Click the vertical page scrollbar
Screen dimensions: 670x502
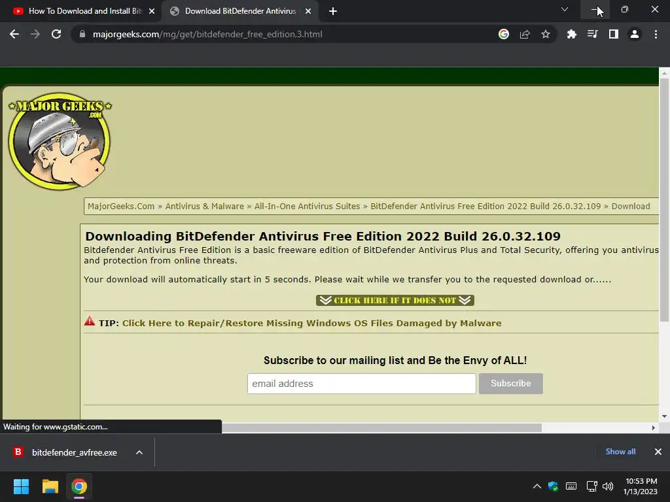pos(664,201)
